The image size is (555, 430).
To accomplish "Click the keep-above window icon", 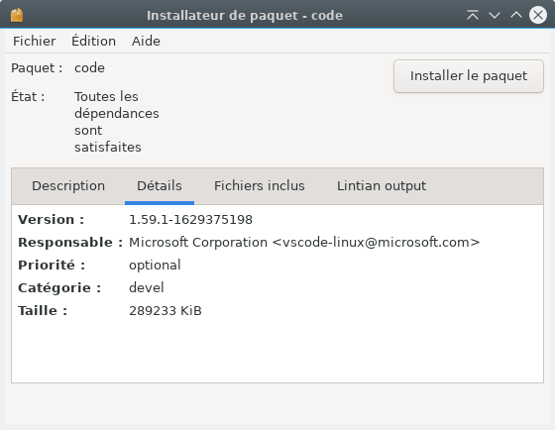I will pyautogui.click(x=473, y=15).
